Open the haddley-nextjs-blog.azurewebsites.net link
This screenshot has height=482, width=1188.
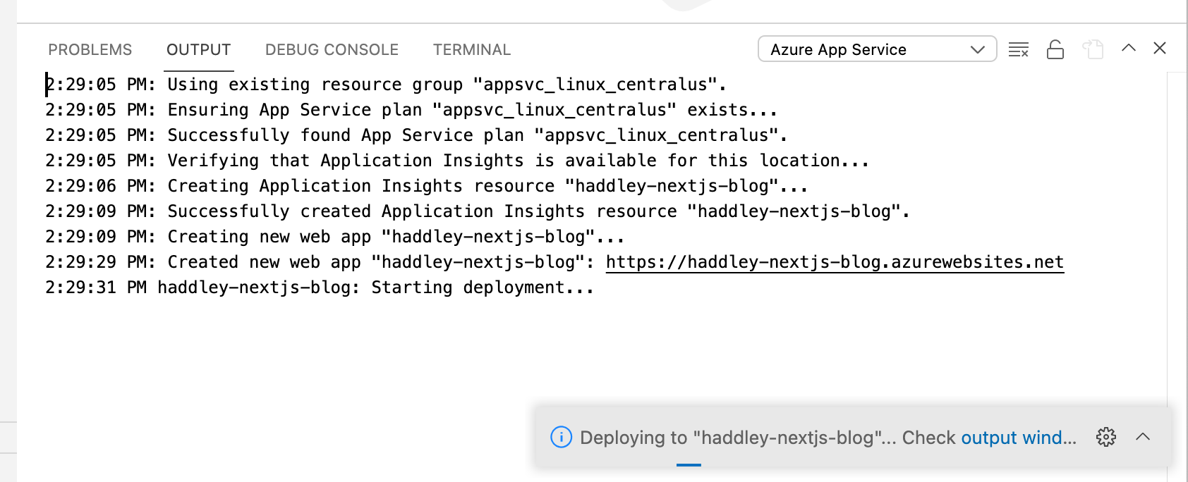point(835,262)
